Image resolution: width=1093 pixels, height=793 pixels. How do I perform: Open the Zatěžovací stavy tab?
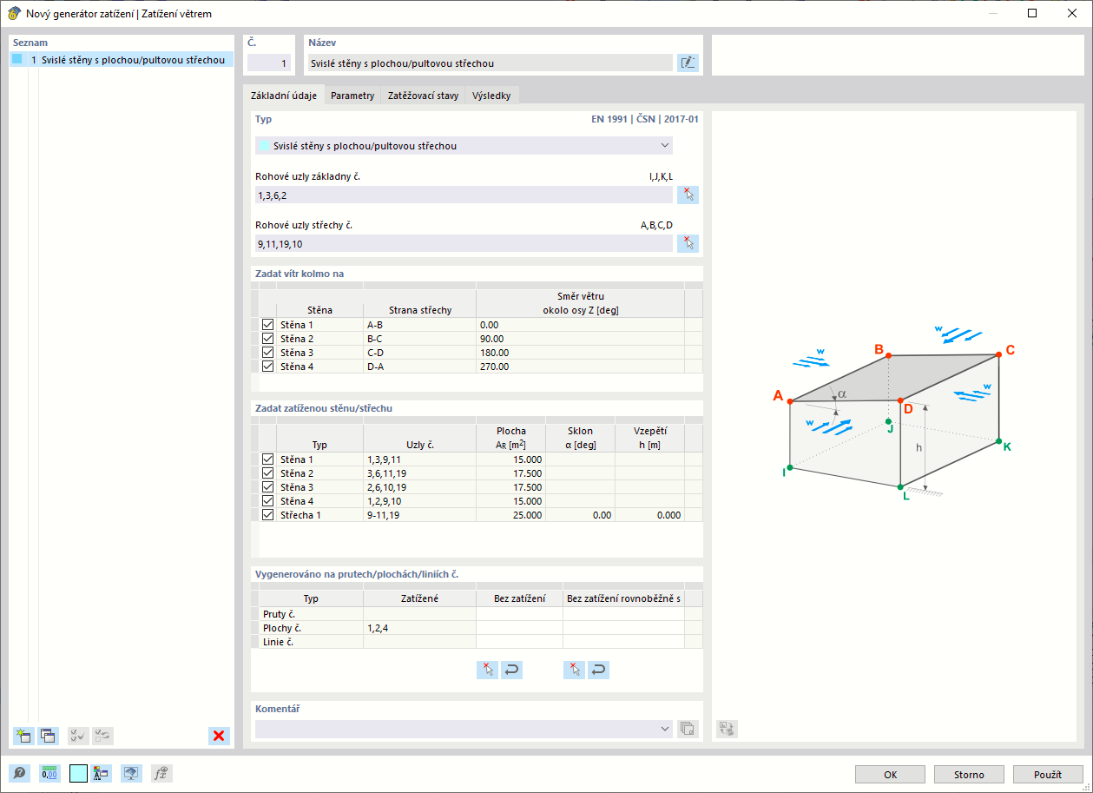click(423, 96)
